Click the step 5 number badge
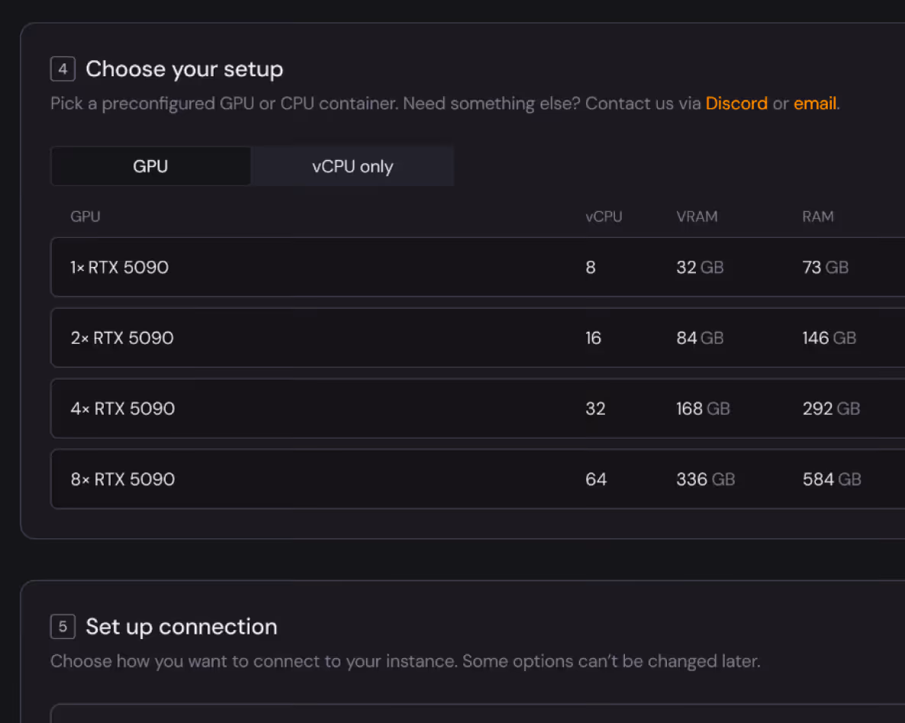This screenshot has height=723, width=905. pos(63,627)
